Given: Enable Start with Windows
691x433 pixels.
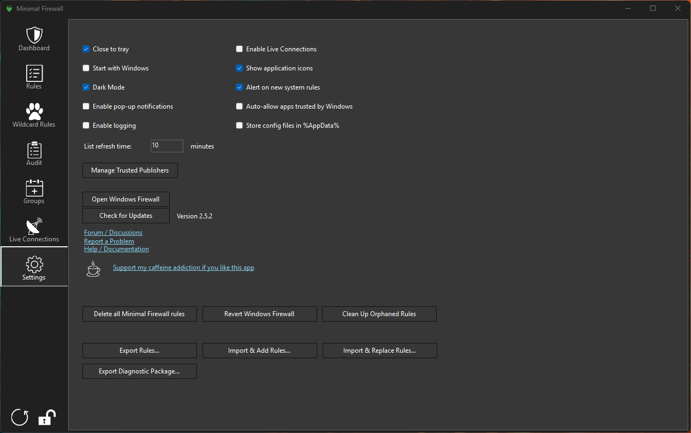Looking at the screenshot, I should pos(86,68).
